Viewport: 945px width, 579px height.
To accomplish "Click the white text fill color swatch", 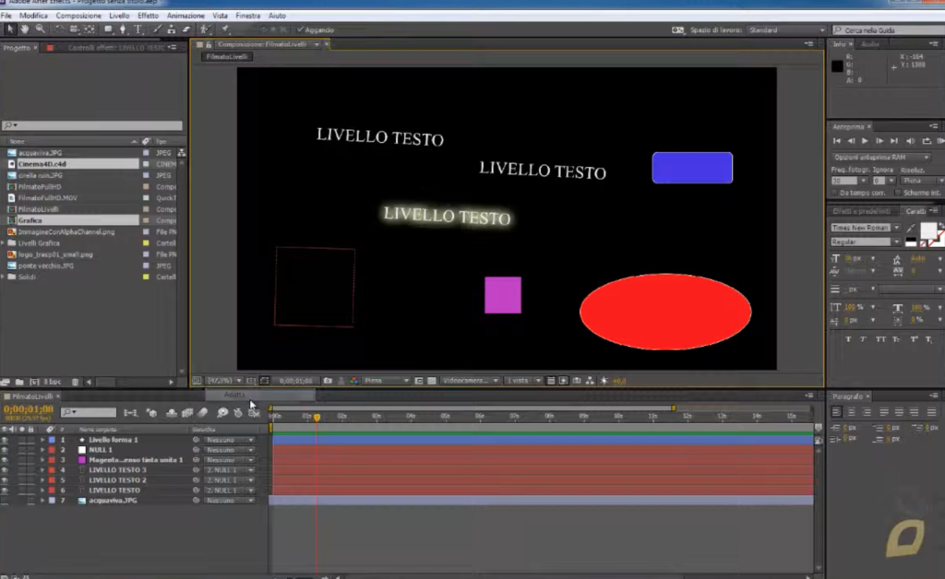I will (928, 230).
